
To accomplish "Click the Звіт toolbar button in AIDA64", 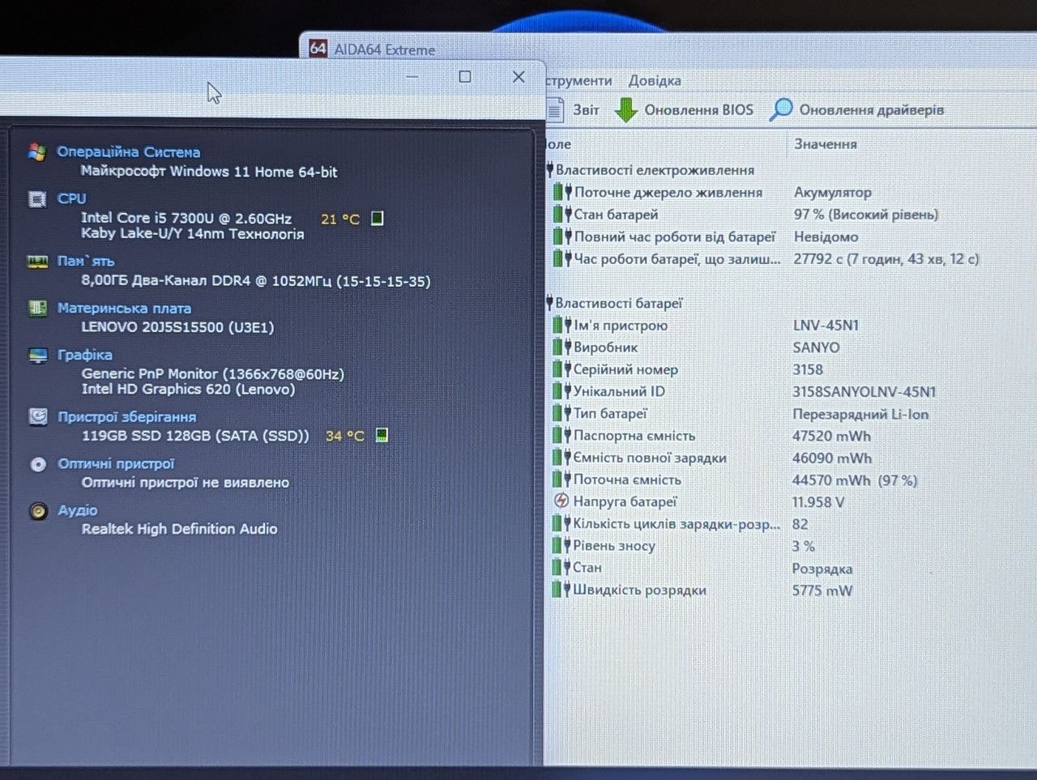I will 574,109.
